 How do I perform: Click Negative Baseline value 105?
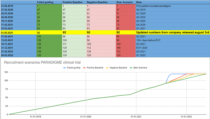(x=101, y=44)
